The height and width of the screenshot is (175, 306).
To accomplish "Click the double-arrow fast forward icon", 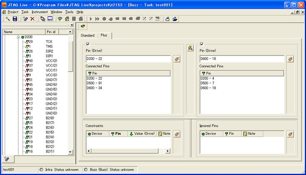I will pyautogui.click(x=97, y=19).
